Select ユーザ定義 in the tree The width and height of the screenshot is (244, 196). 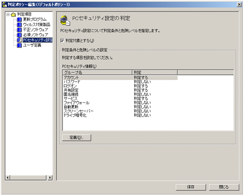(x=32, y=45)
